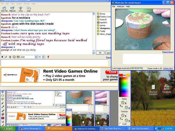Open Format menu in chat window
175x131 pixels.
(27, 4)
